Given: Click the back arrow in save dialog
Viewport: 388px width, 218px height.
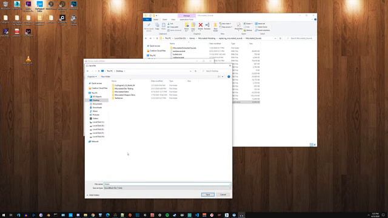Looking at the screenshot, I should coord(87,71).
